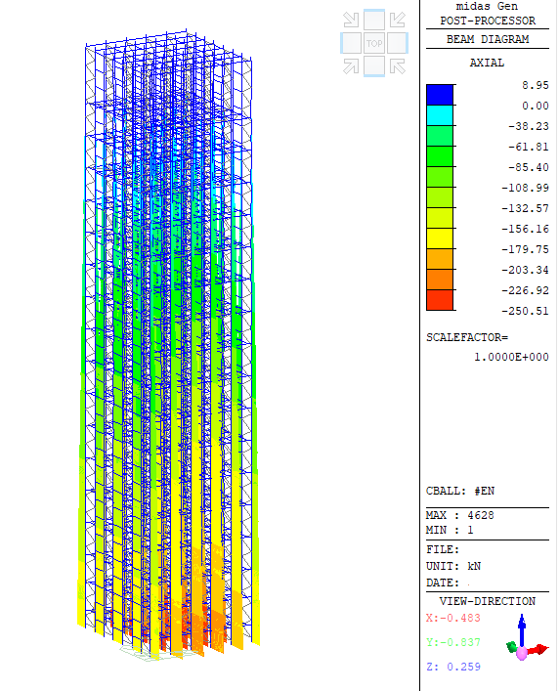The image size is (559, 691).
Task: Click the X:-0.483 view direction value
Action: 453,618
